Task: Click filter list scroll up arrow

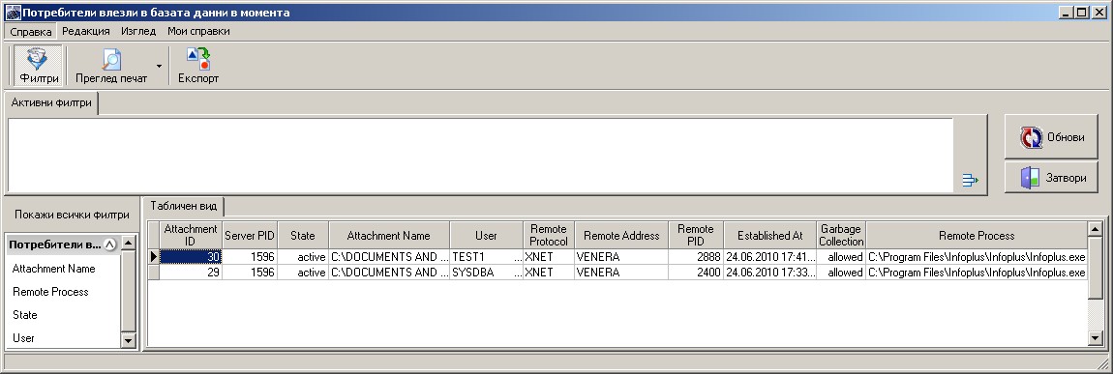Action: click(128, 243)
